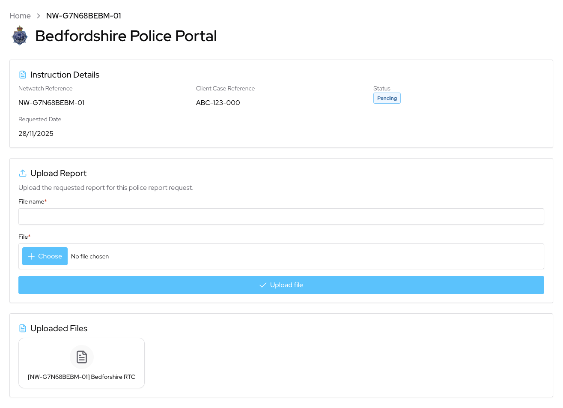Select breadcrumb item NW-G7N68BEBM-01
This screenshot has width=563, height=408.
83,15
